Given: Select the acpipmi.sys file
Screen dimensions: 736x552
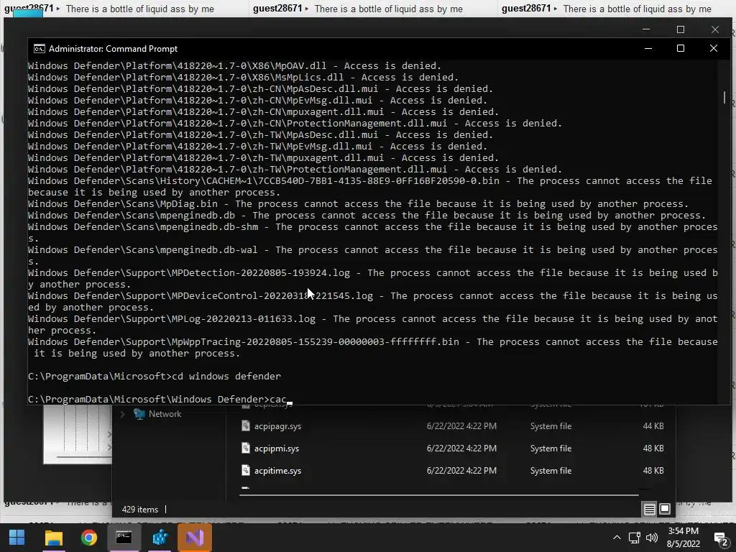Looking at the screenshot, I should 277,448.
